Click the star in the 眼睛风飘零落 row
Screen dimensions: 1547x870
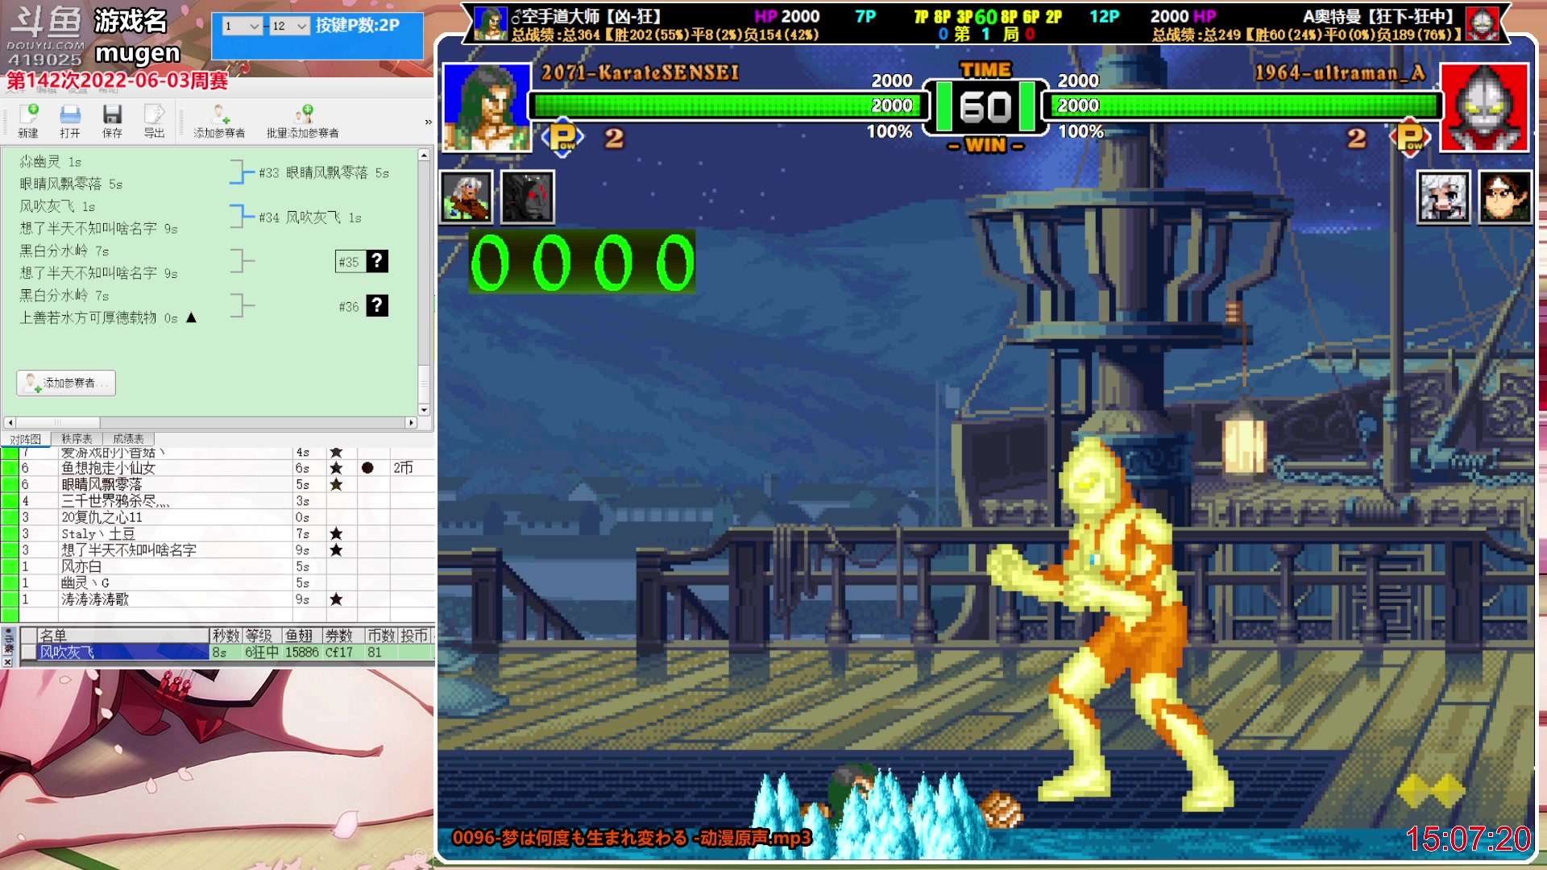point(336,485)
